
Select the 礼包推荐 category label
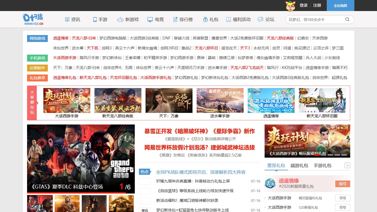(37, 78)
